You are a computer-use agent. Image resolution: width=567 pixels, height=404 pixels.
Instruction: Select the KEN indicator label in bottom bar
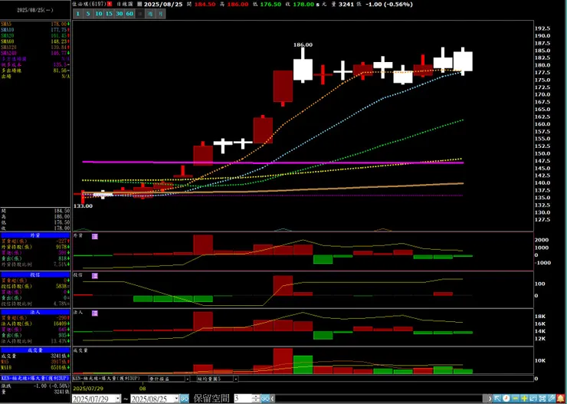coord(107,379)
